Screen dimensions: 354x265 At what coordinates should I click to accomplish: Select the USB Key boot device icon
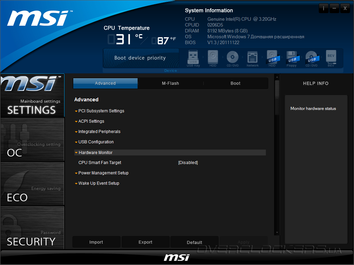point(193,59)
